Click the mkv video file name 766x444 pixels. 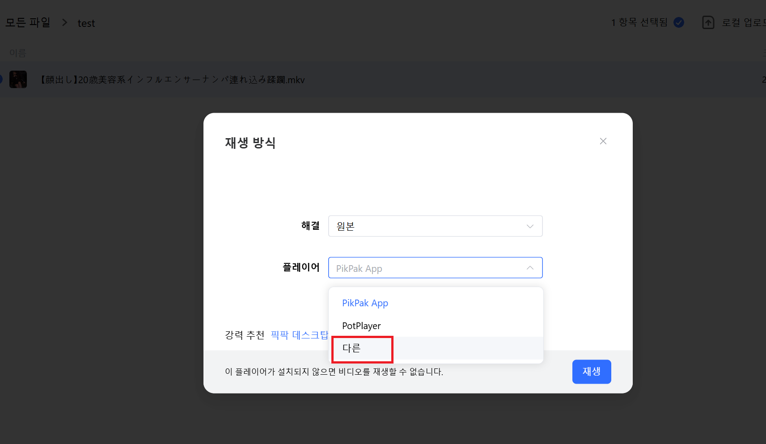click(x=172, y=80)
